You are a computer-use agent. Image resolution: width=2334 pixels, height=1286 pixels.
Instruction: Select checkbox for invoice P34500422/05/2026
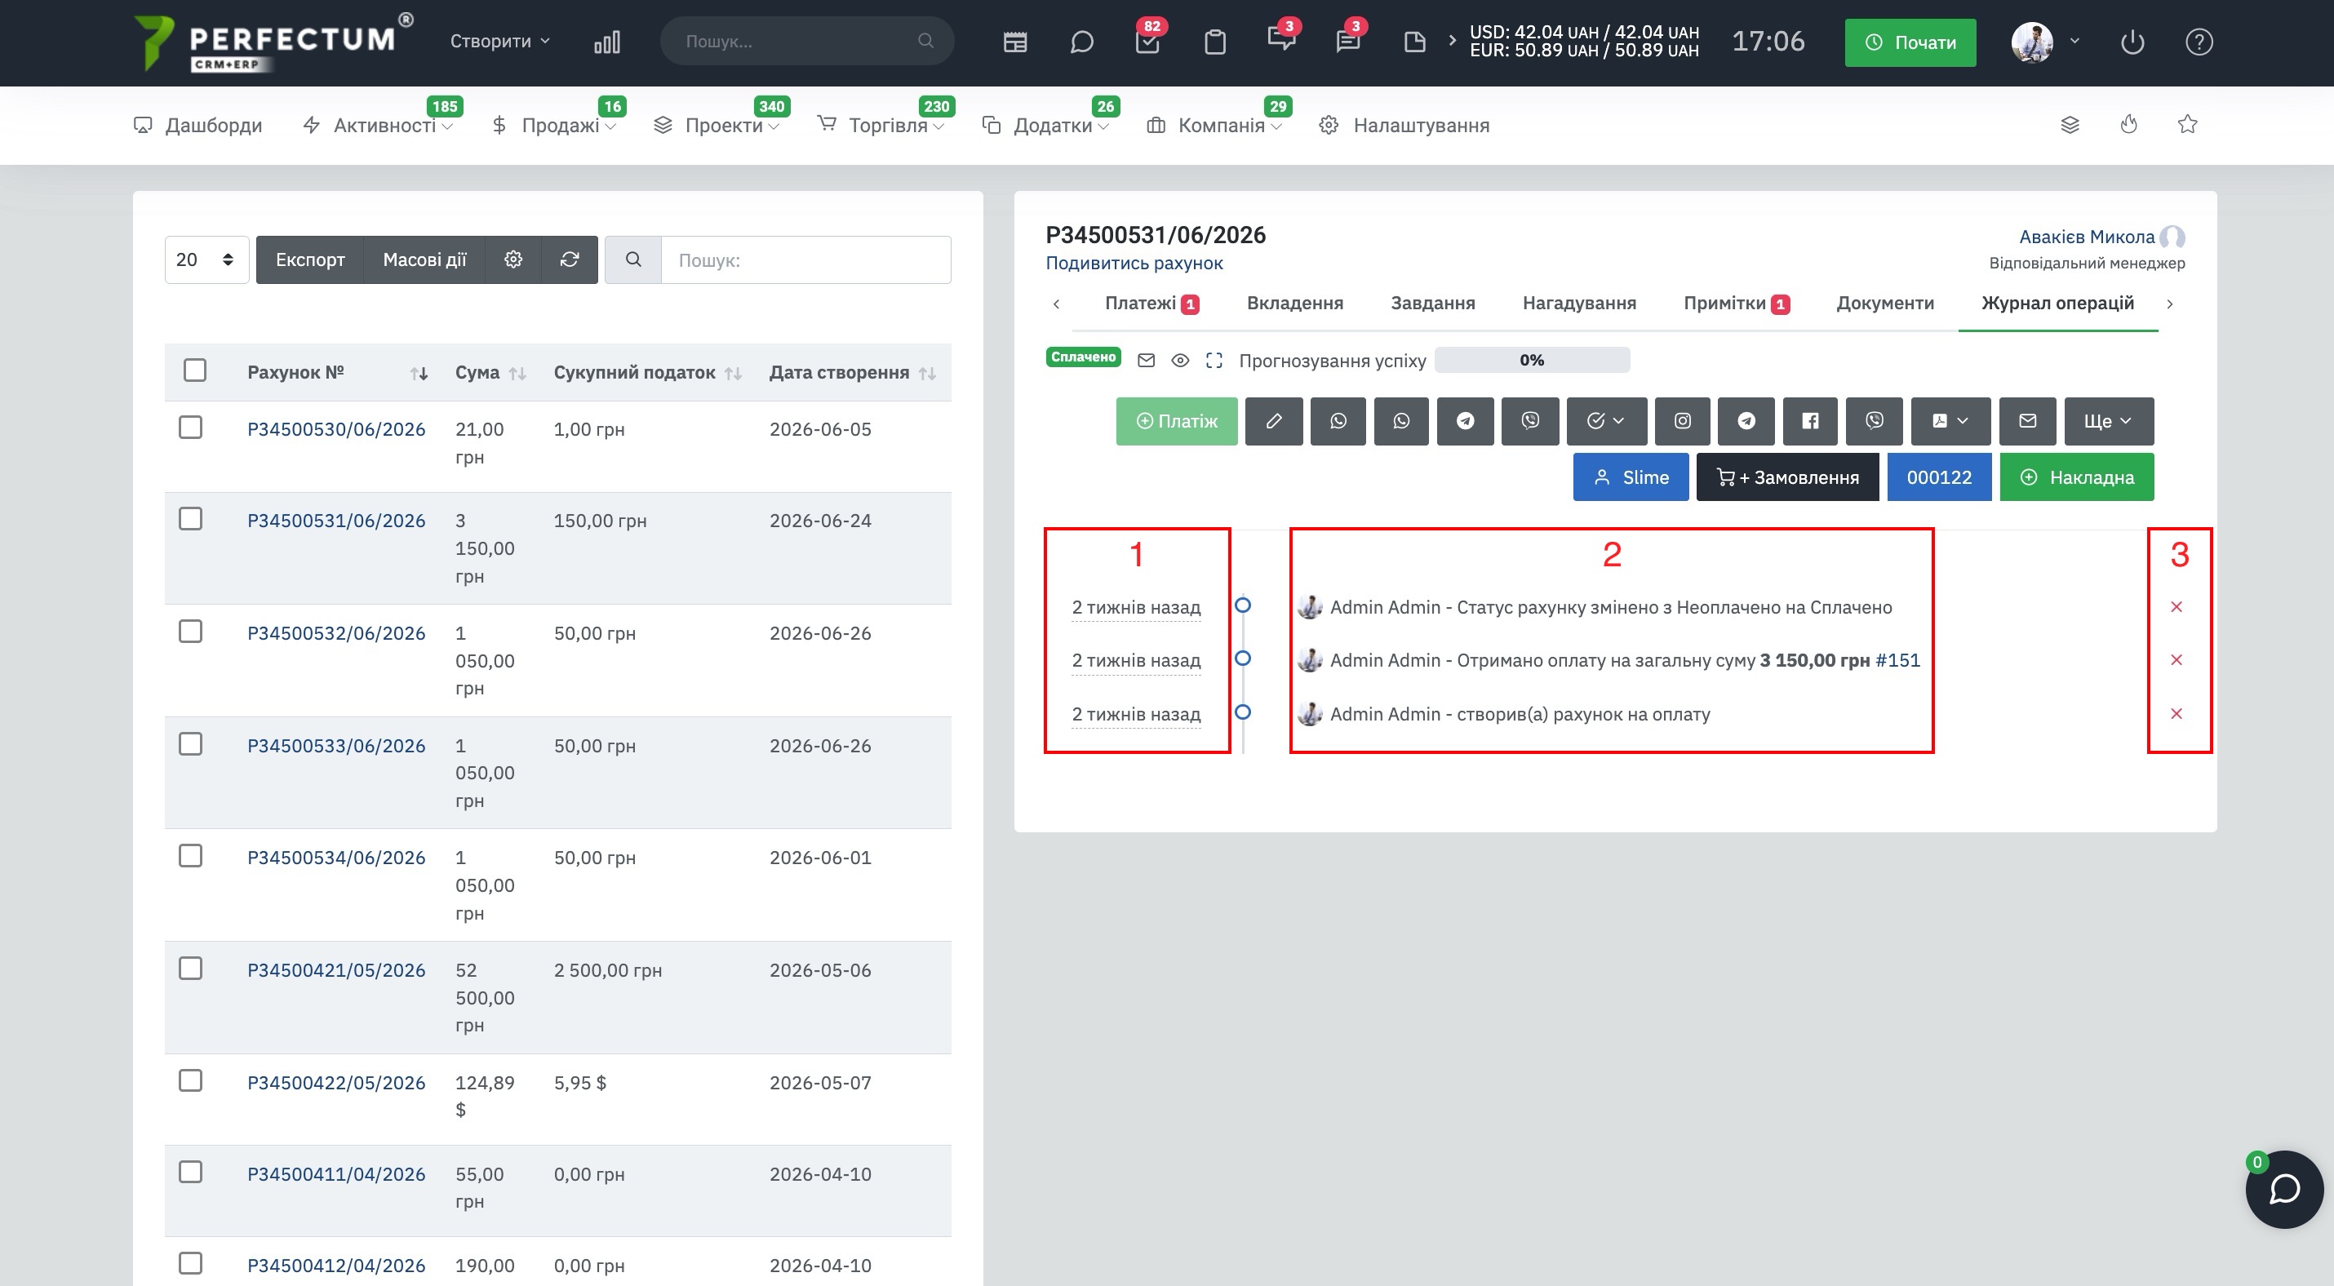(x=190, y=1081)
